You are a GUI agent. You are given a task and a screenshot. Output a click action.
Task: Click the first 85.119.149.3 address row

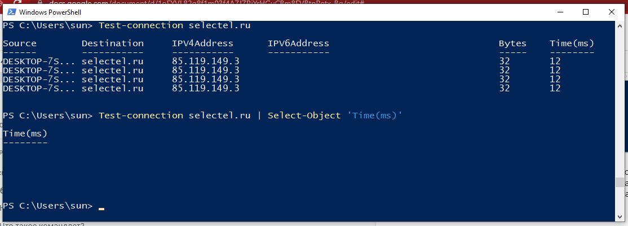(x=205, y=61)
